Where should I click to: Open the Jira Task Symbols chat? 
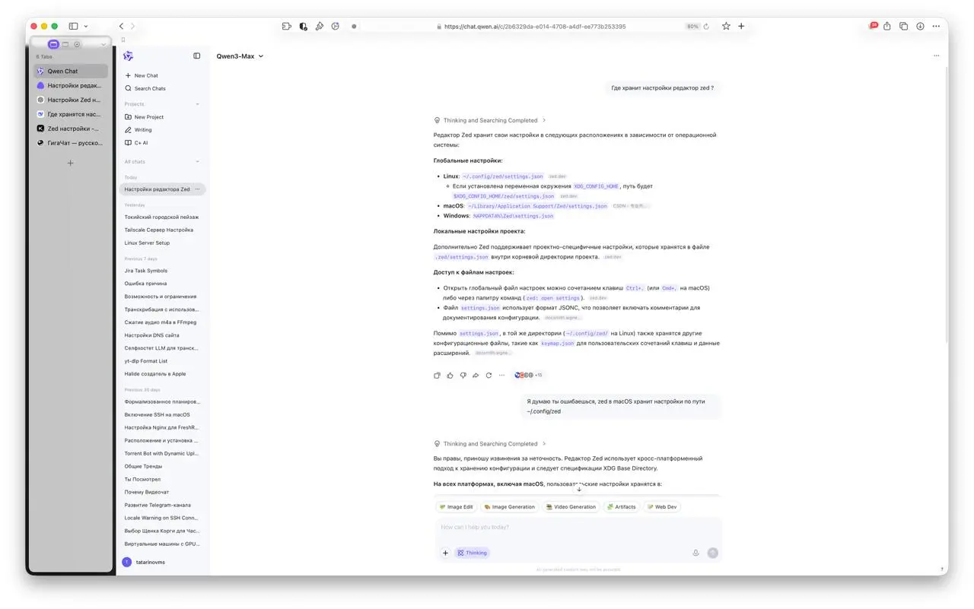[x=146, y=271]
